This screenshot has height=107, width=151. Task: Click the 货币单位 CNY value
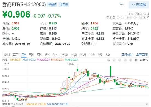[x=130, y=44]
